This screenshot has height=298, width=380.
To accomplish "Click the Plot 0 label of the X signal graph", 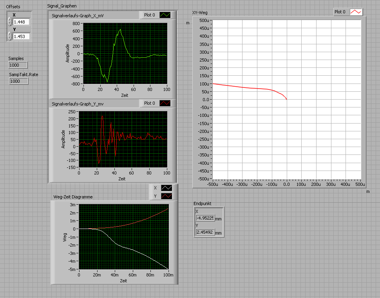I will point(149,15).
